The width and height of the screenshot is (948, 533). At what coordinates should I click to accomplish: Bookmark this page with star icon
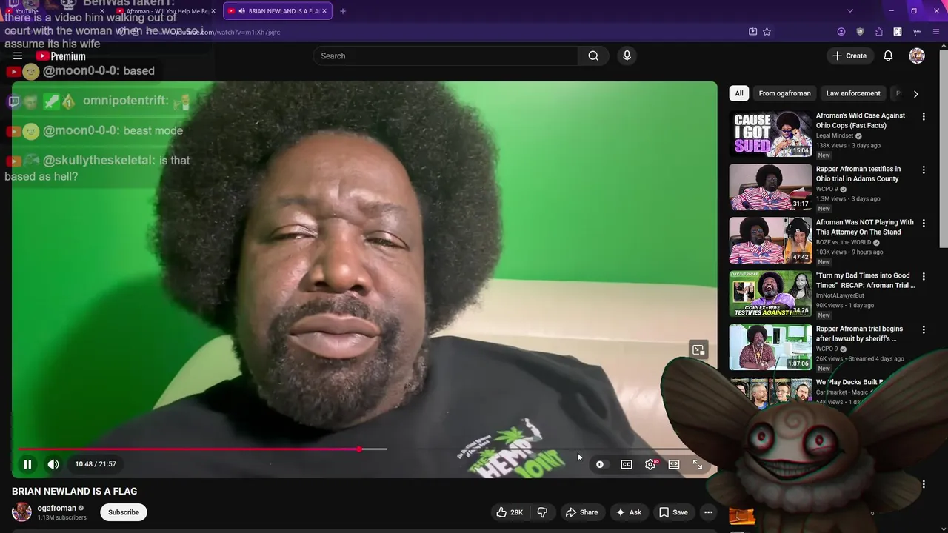(x=767, y=32)
